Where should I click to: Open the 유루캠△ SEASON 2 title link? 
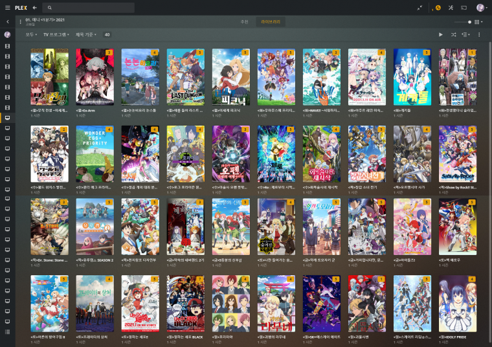(x=95, y=260)
